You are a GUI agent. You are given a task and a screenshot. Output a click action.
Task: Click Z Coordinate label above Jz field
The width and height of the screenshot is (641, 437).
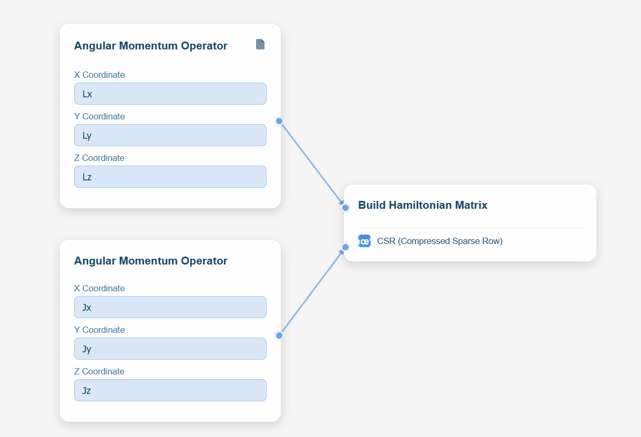99,371
